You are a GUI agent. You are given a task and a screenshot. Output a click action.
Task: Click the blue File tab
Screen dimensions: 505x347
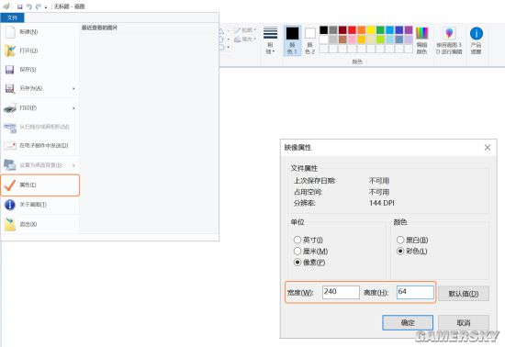[x=12, y=17]
